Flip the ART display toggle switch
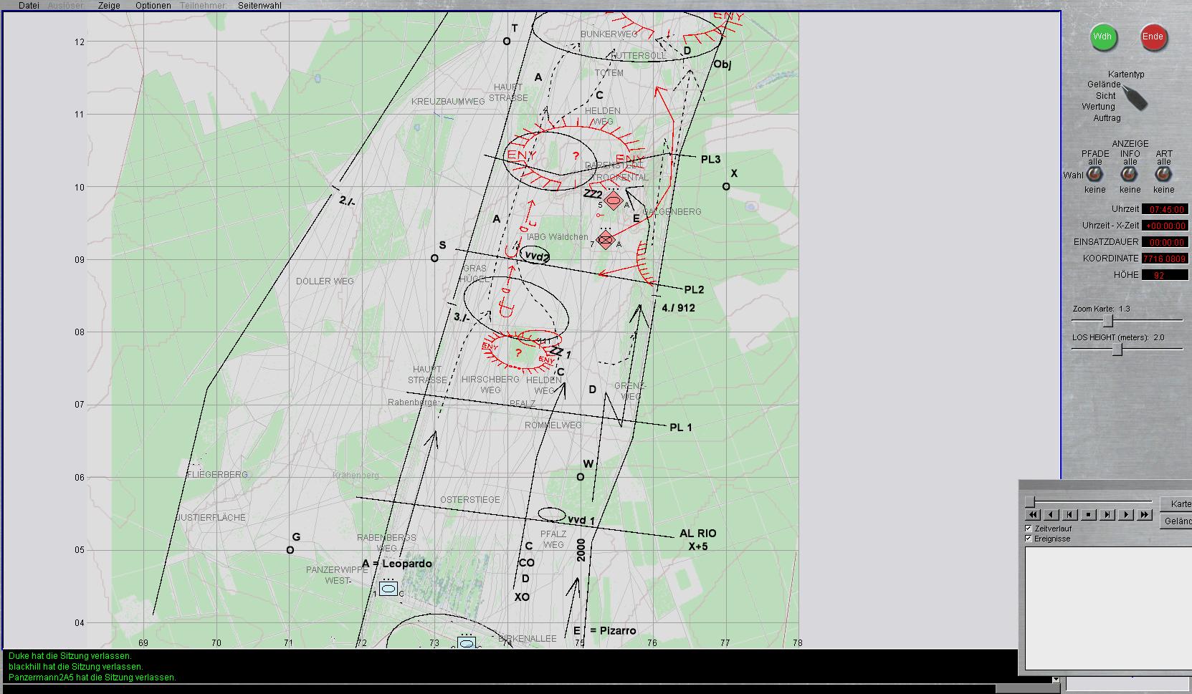The width and height of the screenshot is (1192, 694). pos(1163,175)
